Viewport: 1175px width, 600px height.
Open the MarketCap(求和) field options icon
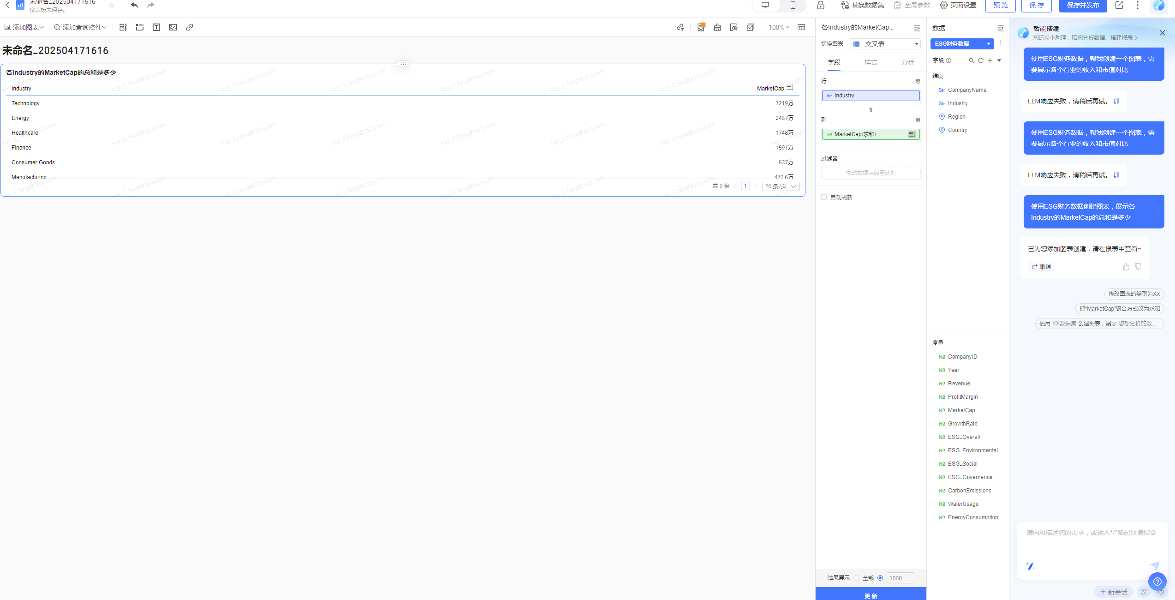912,134
